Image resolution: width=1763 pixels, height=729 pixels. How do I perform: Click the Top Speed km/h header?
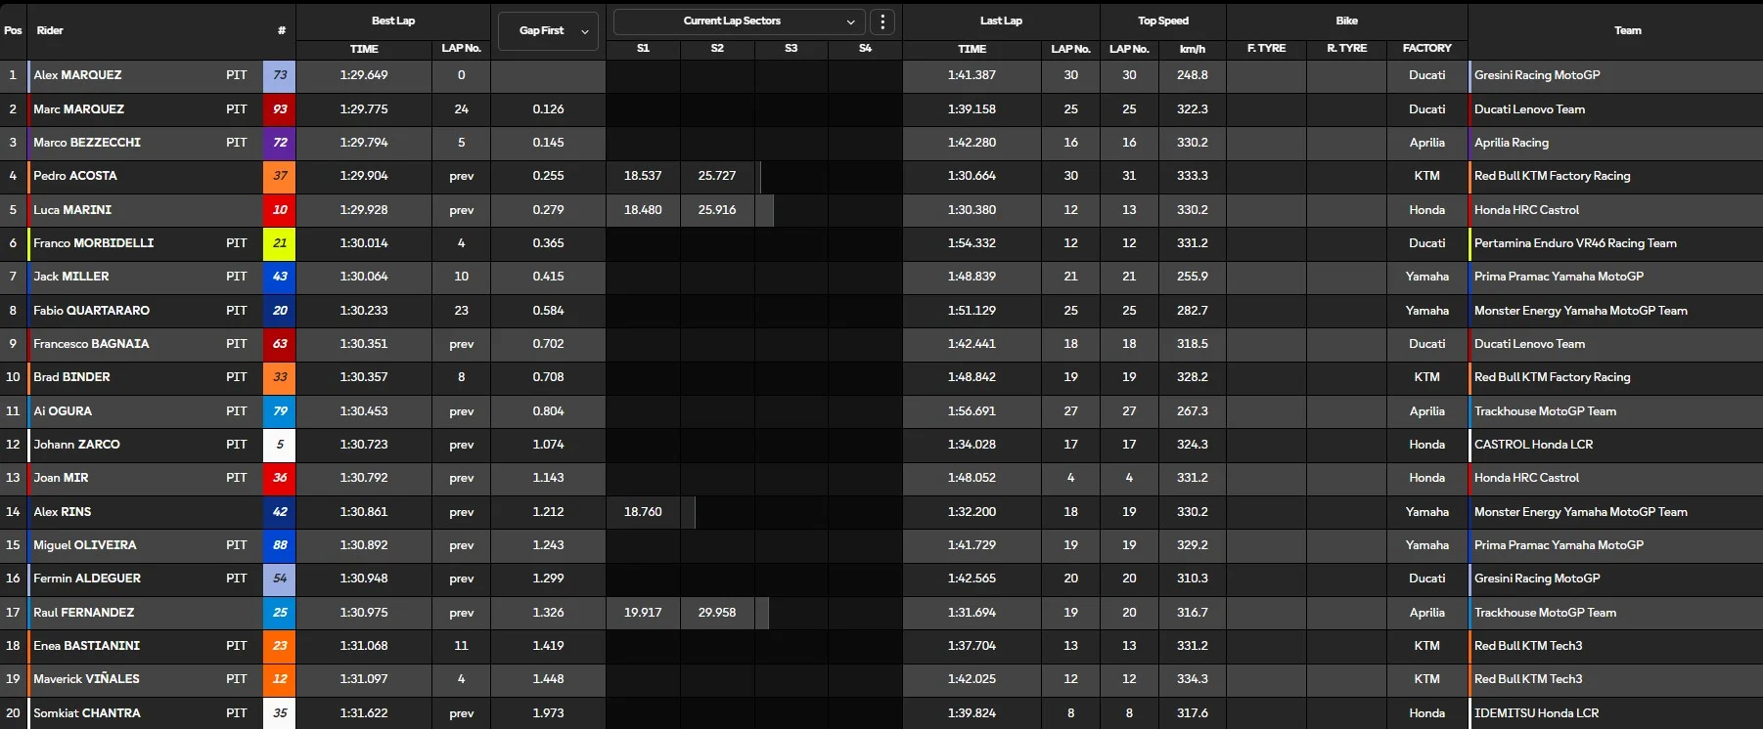[1193, 48]
